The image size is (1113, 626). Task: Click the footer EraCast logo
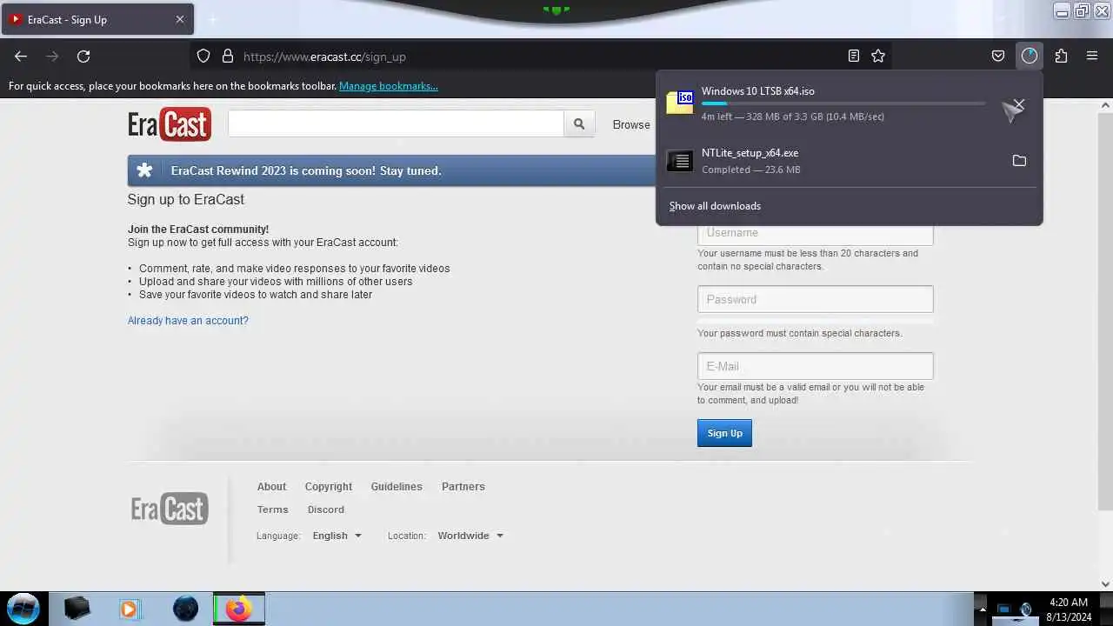point(170,509)
